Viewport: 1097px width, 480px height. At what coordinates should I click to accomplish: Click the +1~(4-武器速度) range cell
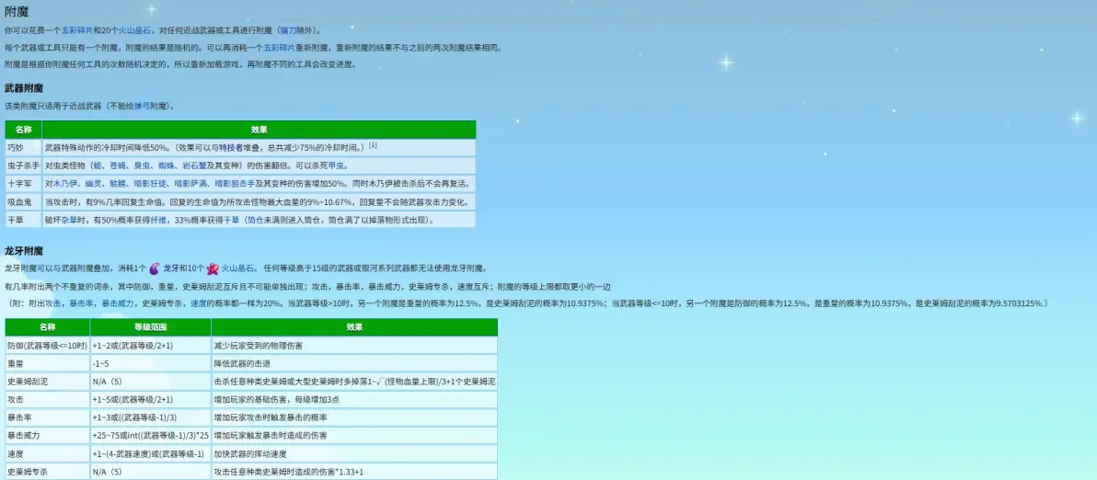(150, 453)
